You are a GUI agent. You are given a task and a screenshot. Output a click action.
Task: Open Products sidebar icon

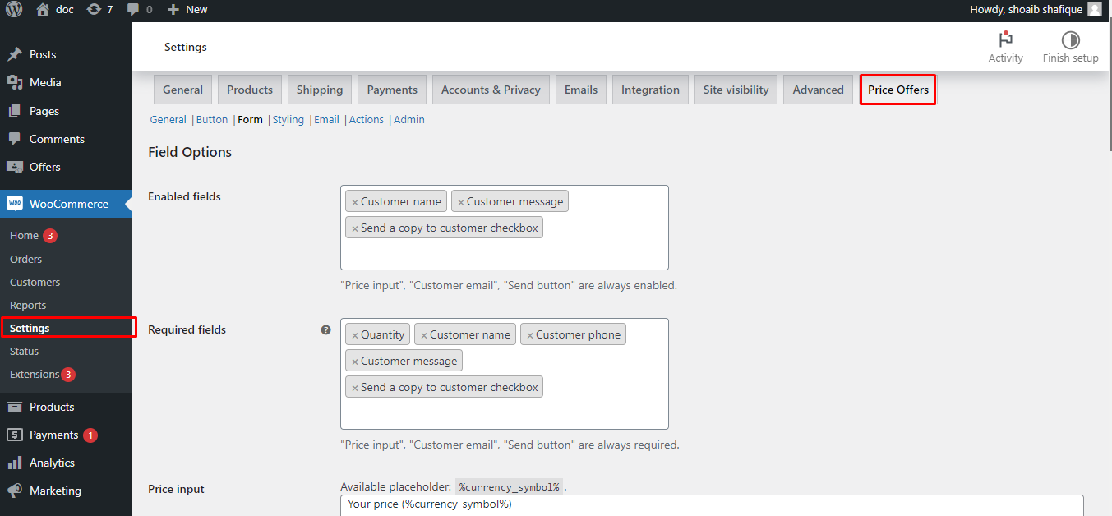(x=15, y=407)
